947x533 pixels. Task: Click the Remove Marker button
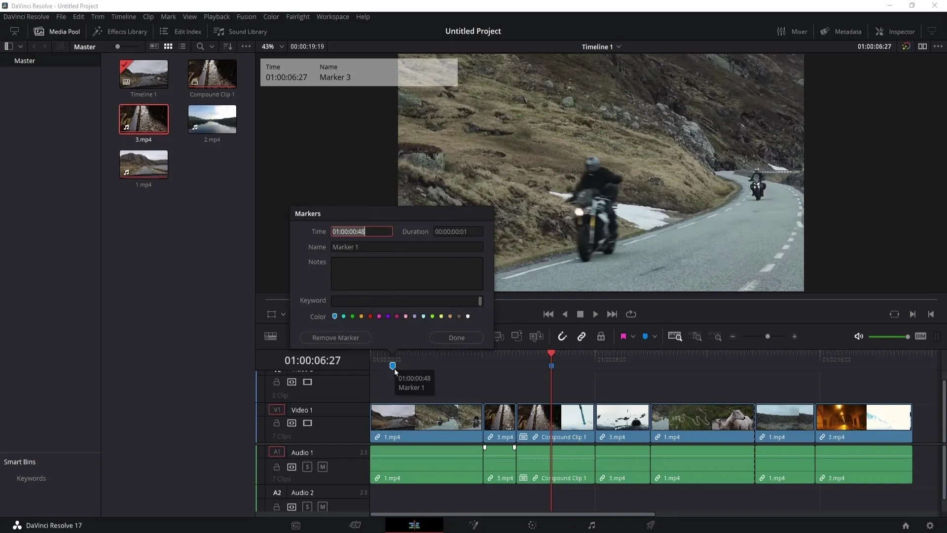point(335,338)
